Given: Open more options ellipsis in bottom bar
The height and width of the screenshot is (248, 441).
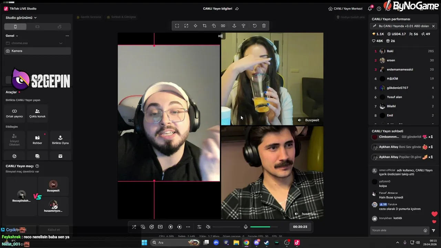Looking at the screenshot, I should point(188,227).
